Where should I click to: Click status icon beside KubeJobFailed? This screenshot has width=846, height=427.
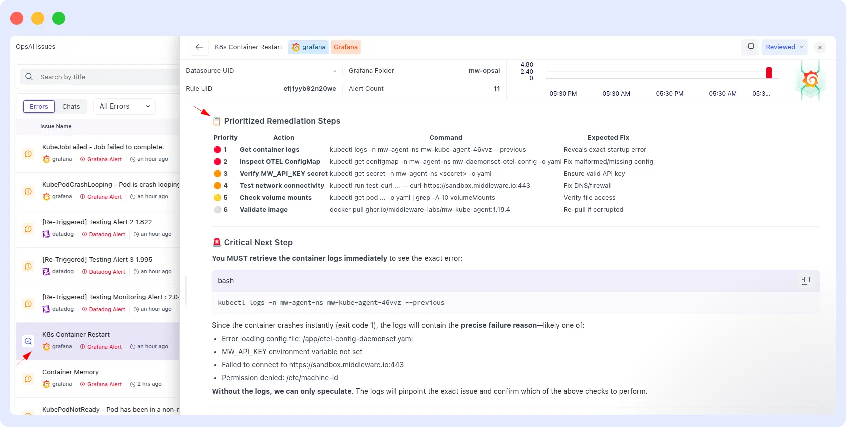click(28, 154)
